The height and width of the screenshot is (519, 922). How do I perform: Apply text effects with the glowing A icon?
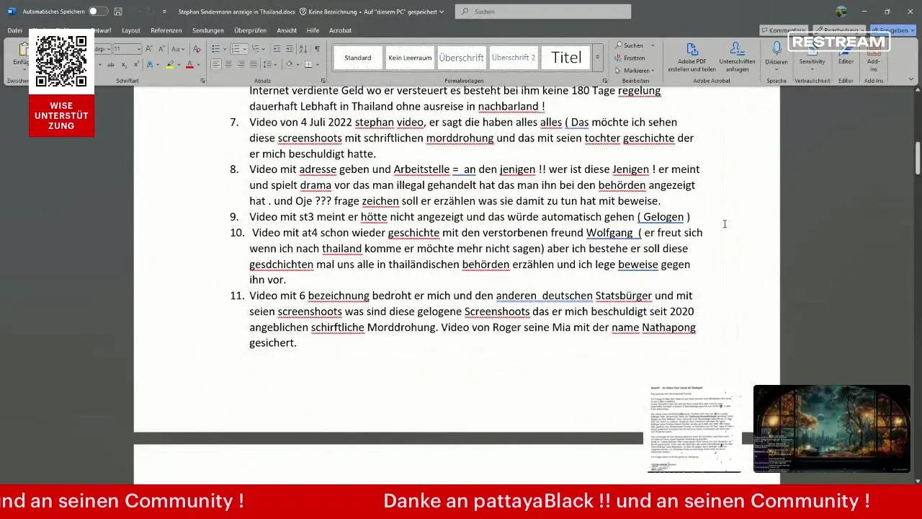click(149, 64)
